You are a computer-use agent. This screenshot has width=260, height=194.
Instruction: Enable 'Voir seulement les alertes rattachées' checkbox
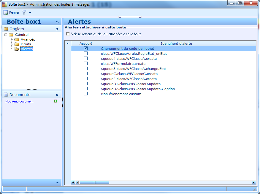pyautogui.click(x=68, y=34)
